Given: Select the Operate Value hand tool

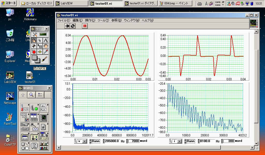Looking at the screenshot, I should tap(34, 40).
